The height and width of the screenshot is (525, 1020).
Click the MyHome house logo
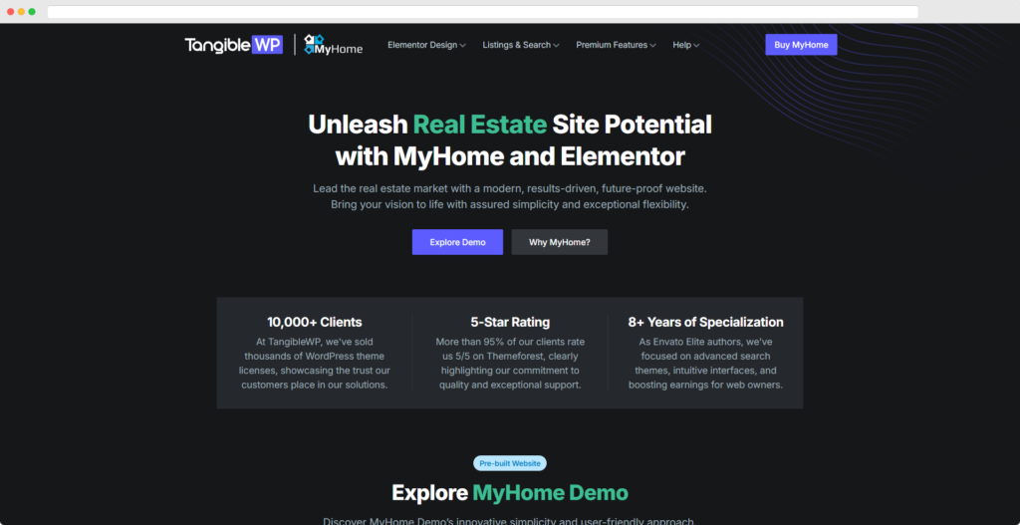point(334,44)
